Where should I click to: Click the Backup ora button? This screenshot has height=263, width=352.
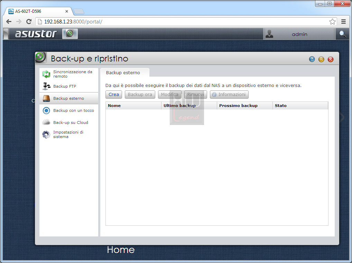coord(140,95)
